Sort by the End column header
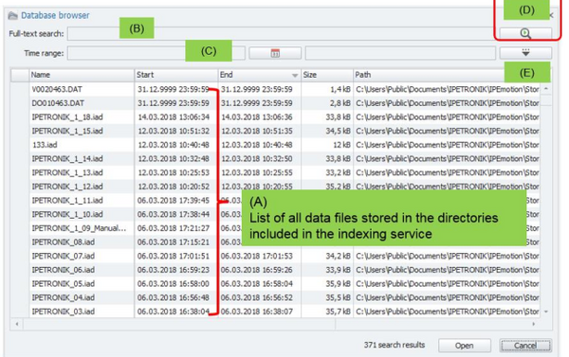Screen dimensions: 569x357 point(259,75)
